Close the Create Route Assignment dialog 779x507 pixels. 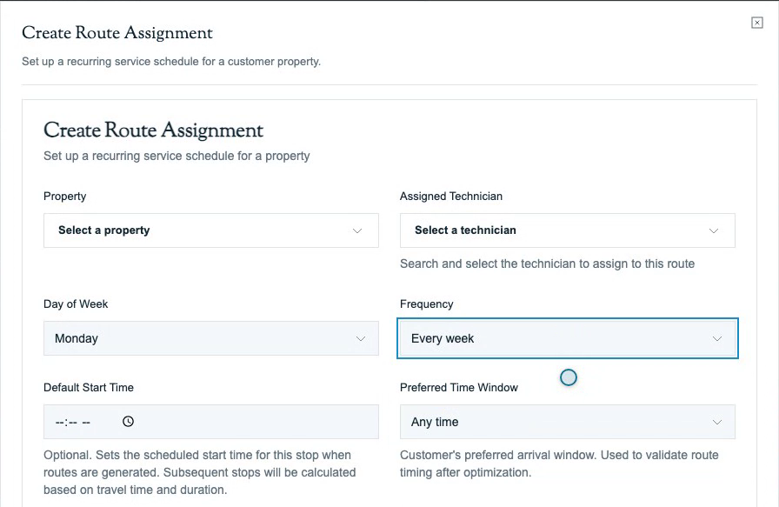[x=756, y=23]
